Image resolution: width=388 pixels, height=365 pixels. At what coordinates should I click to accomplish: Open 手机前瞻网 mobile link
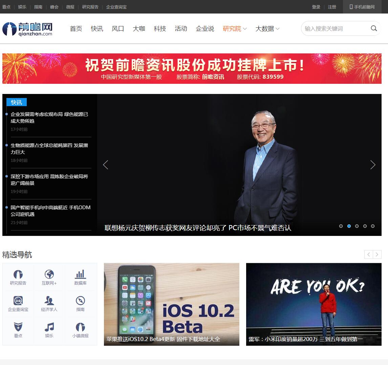362,7
